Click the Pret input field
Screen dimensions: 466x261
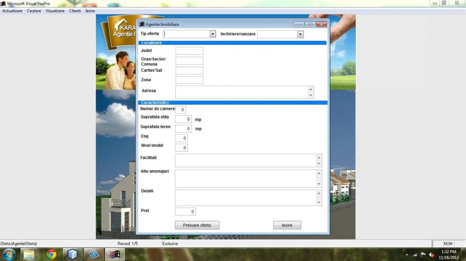[x=185, y=212]
